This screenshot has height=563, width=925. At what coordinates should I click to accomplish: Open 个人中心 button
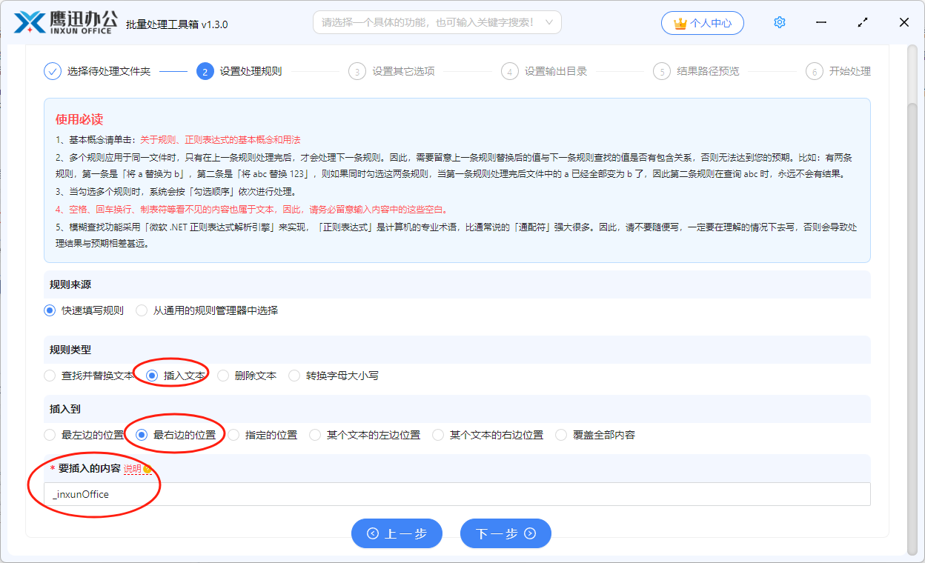coord(702,23)
